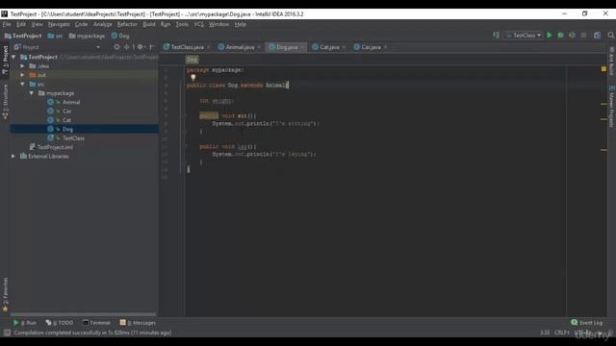The width and height of the screenshot is (616, 346).
Task: Toggle the Maven Projects side tab
Action: point(611,106)
